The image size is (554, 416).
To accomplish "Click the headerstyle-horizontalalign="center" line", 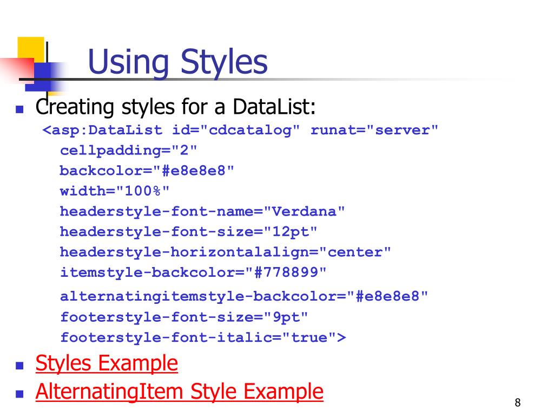I will (x=226, y=252).
